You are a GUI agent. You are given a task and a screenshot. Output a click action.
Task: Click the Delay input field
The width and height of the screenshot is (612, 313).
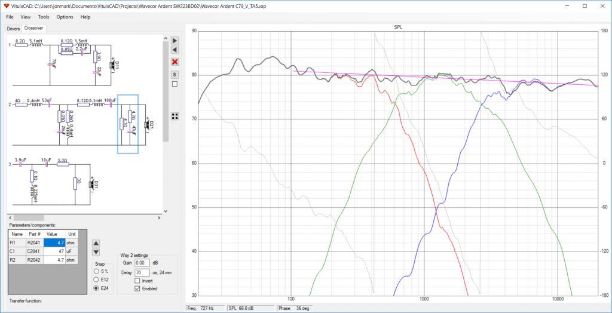[x=142, y=272]
